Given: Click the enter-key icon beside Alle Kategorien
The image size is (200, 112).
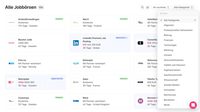Looking at the screenshot, I should (x=195, y=20).
